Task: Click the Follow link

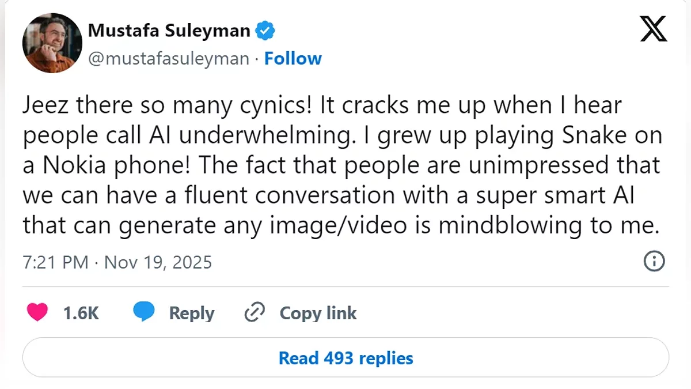Action: tap(293, 59)
